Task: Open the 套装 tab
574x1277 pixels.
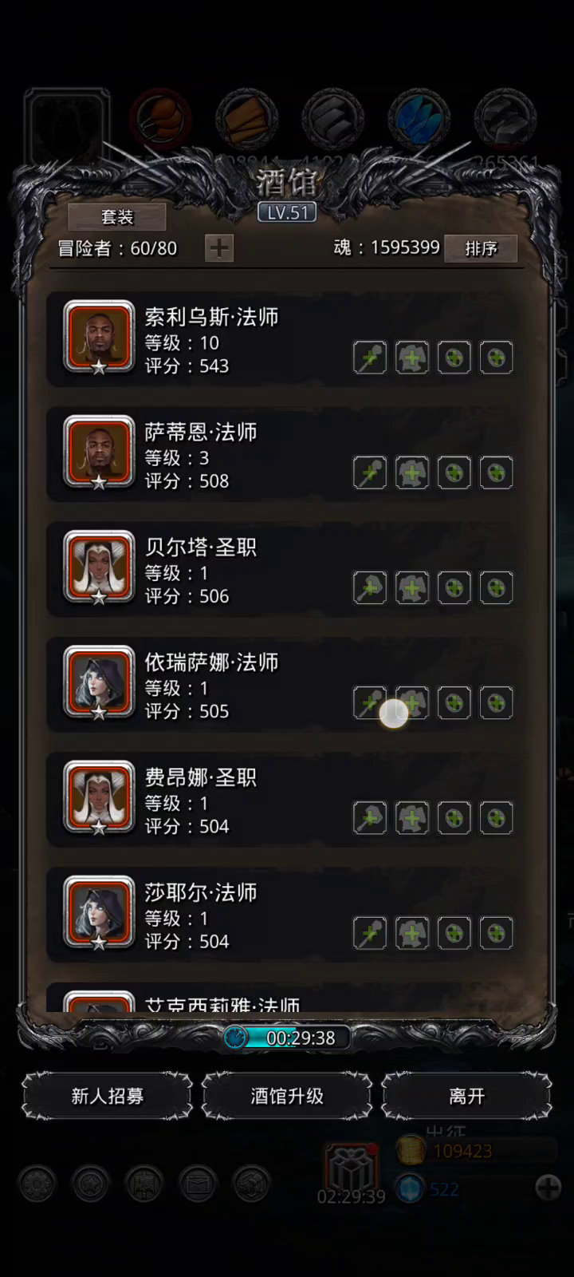Action: coord(117,216)
